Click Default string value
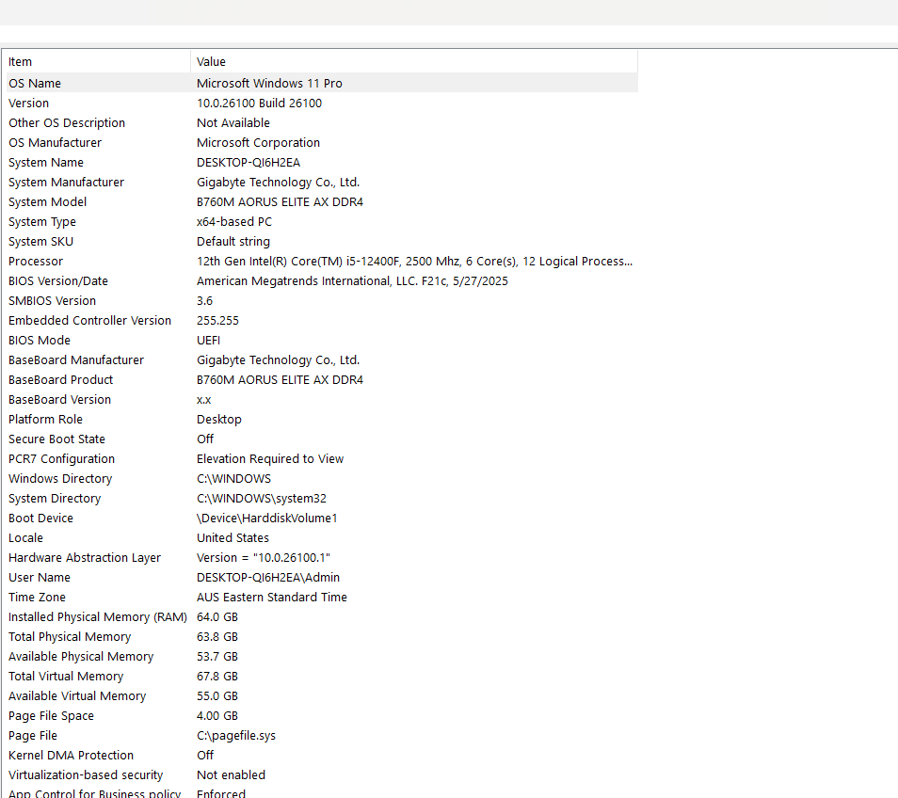The image size is (898, 798). click(233, 241)
